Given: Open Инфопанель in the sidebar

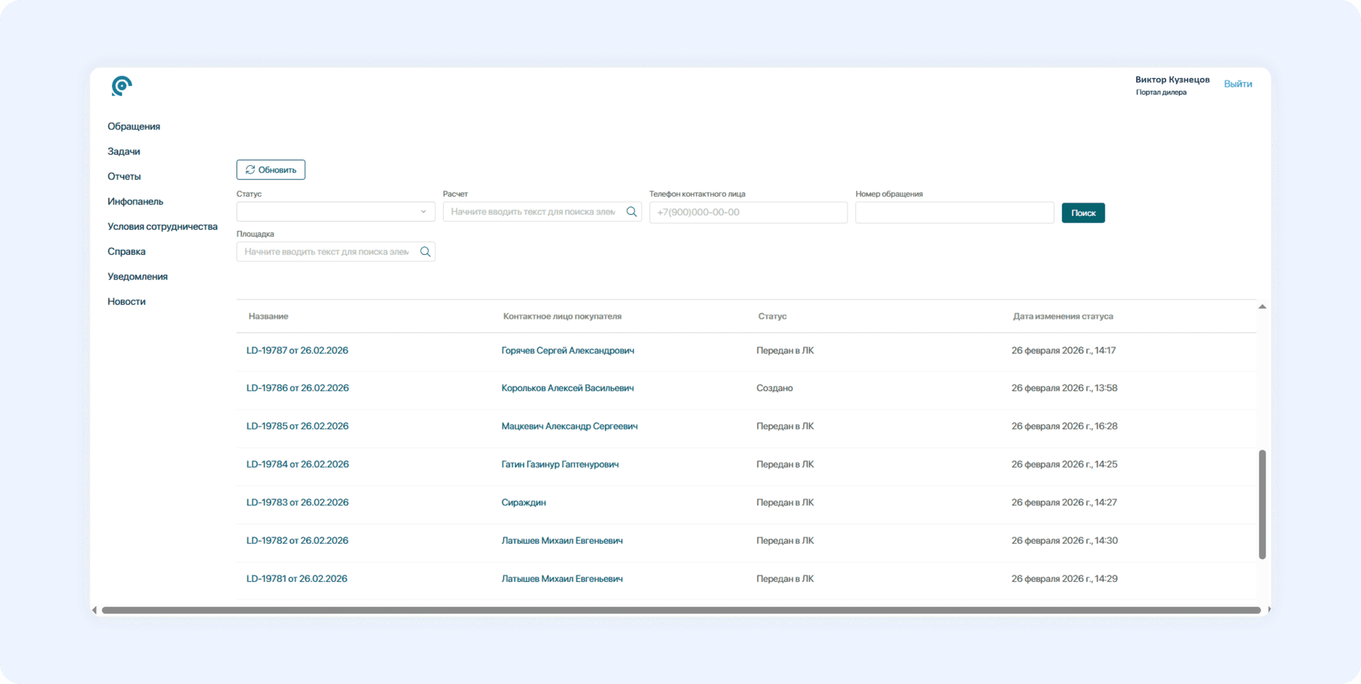Looking at the screenshot, I should click(x=135, y=201).
